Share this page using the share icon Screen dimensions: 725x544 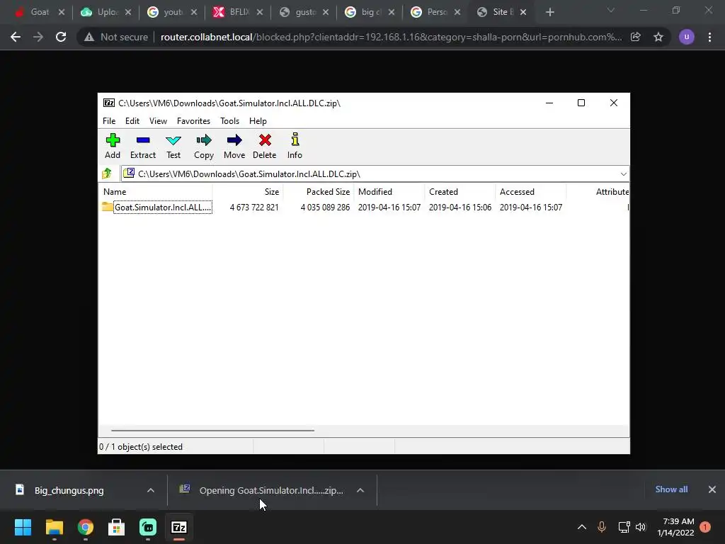[x=636, y=37]
